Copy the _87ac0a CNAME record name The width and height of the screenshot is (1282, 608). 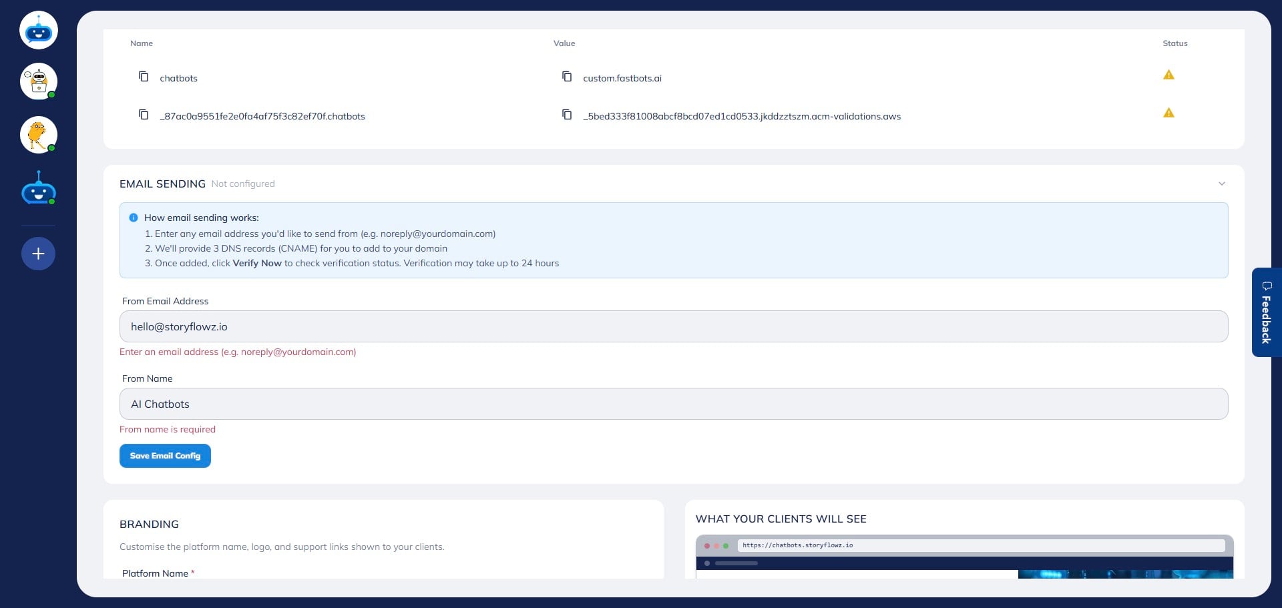click(144, 114)
